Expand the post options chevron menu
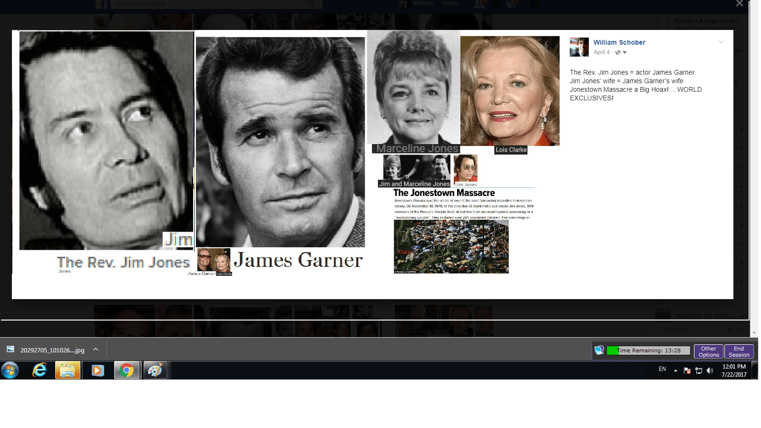This screenshot has width=761, height=428. tap(721, 42)
